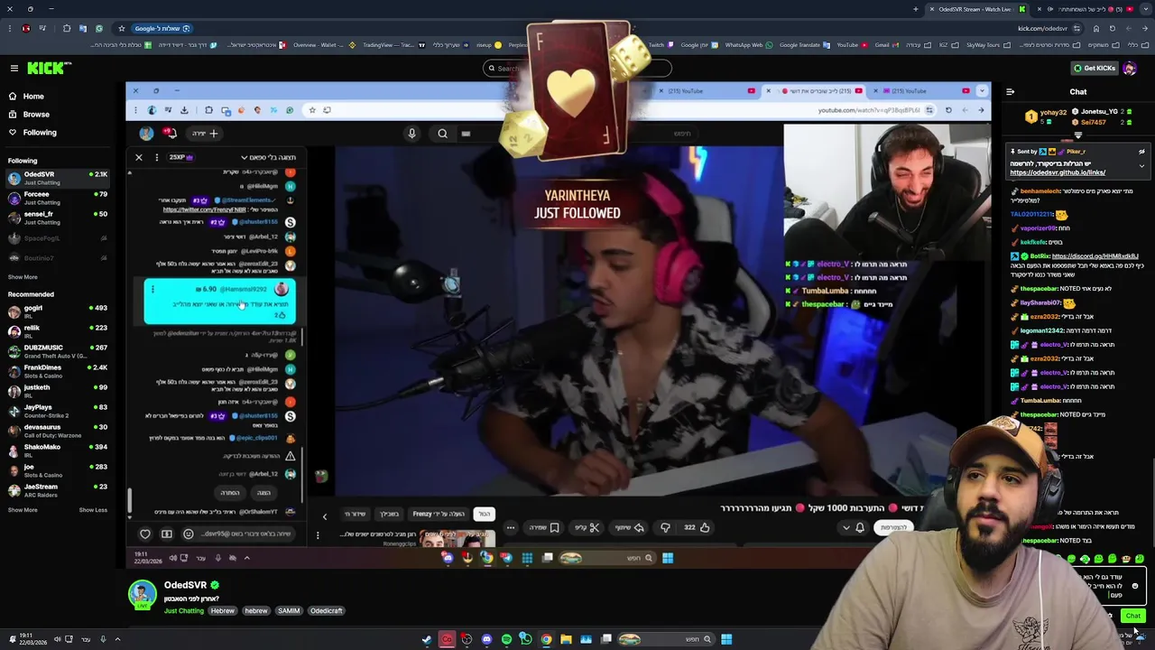Viewport: 1155px width, 650px height.
Task: Open JaeStream channel in Recommended
Action: click(x=58, y=490)
